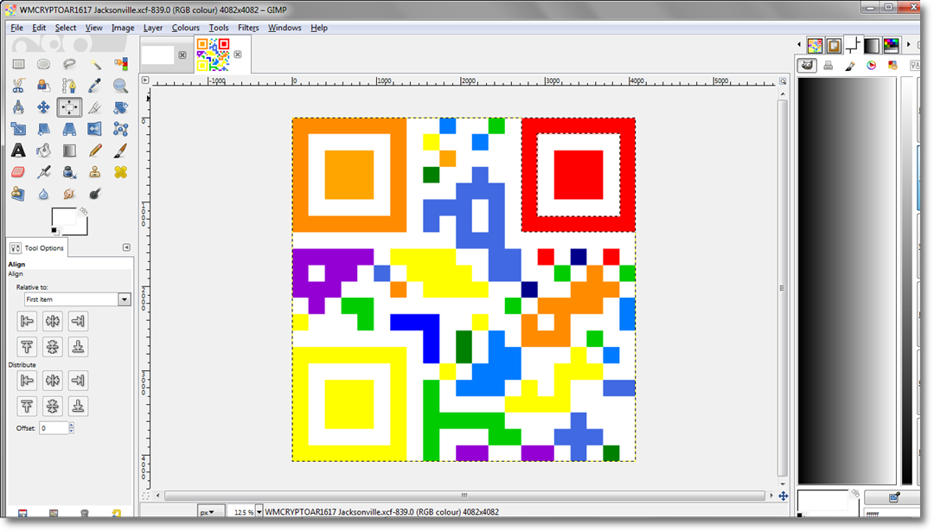The image size is (934, 532).
Task: Select the Measure compass tool
Action: click(18, 107)
